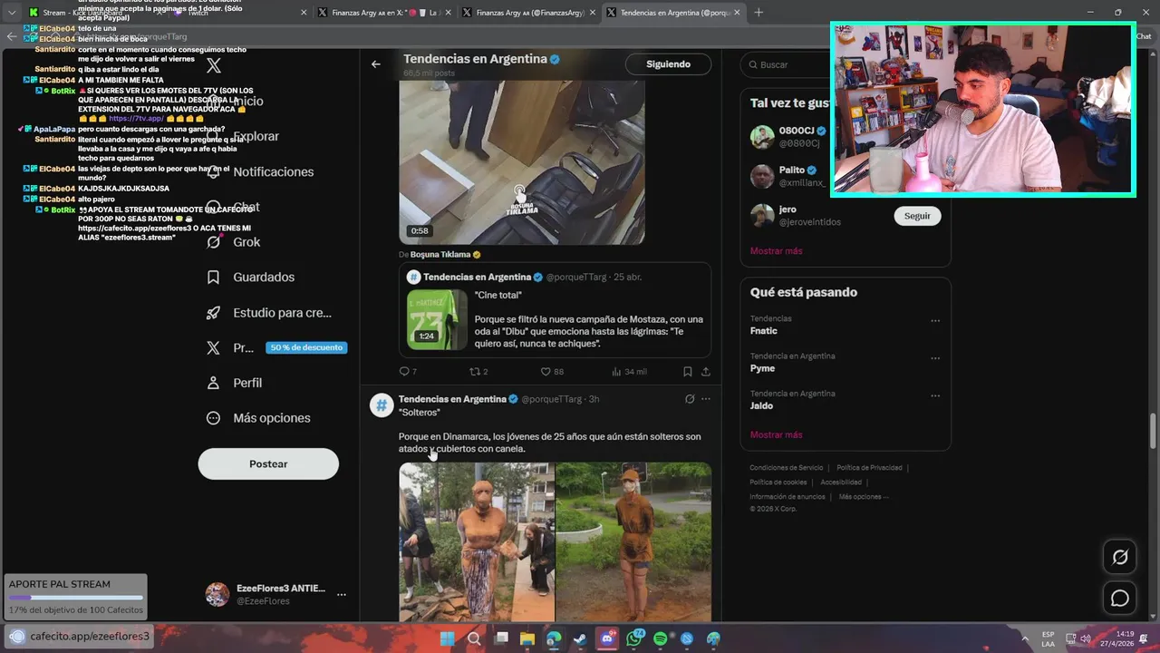
Task: Follow jero with the Seguir button
Action: pyautogui.click(x=917, y=216)
